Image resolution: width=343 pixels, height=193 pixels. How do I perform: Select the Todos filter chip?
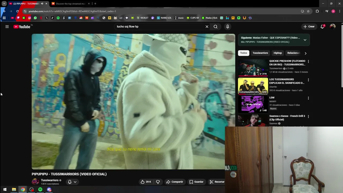point(244,53)
